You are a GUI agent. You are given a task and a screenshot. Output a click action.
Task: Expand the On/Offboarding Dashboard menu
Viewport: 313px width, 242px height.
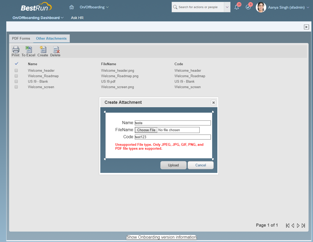(x=38, y=18)
